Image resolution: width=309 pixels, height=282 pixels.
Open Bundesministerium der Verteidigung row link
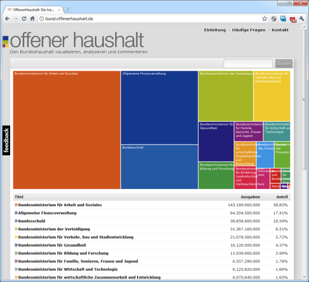coord(54,229)
